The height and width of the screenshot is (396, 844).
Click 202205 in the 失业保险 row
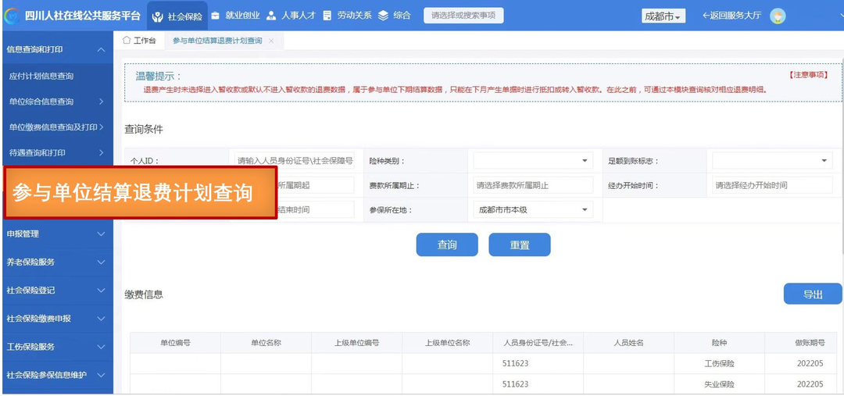(x=810, y=384)
